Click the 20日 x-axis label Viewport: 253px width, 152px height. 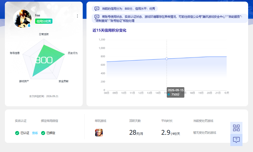(209, 93)
